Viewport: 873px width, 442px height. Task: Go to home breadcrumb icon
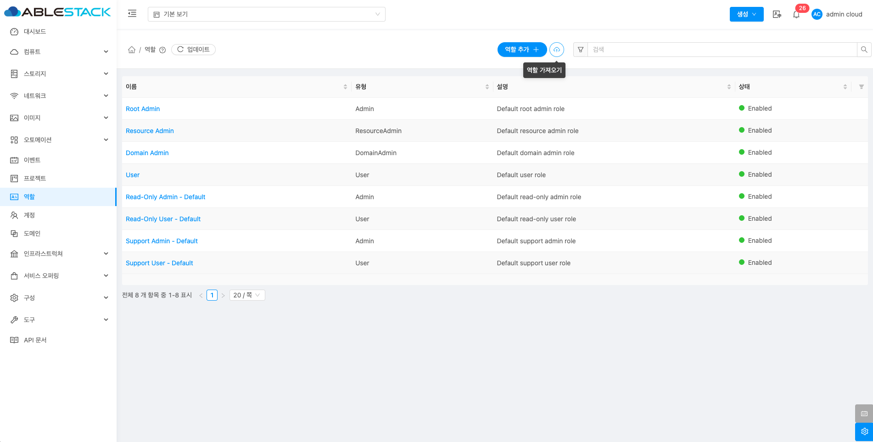click(x=132, y=50)
